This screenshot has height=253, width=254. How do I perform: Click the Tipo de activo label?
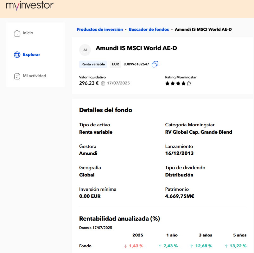pos(95,125)
